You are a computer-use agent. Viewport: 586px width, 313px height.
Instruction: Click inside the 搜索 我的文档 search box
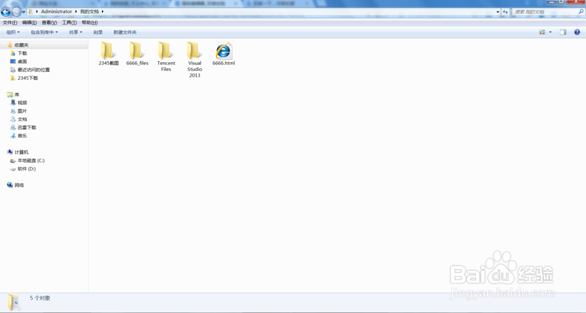[x=544, y=12]
